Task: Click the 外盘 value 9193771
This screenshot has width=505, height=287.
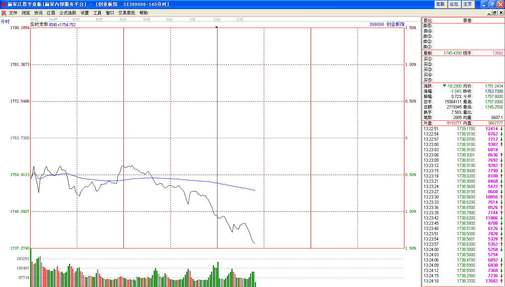Action: pos(453,123)
